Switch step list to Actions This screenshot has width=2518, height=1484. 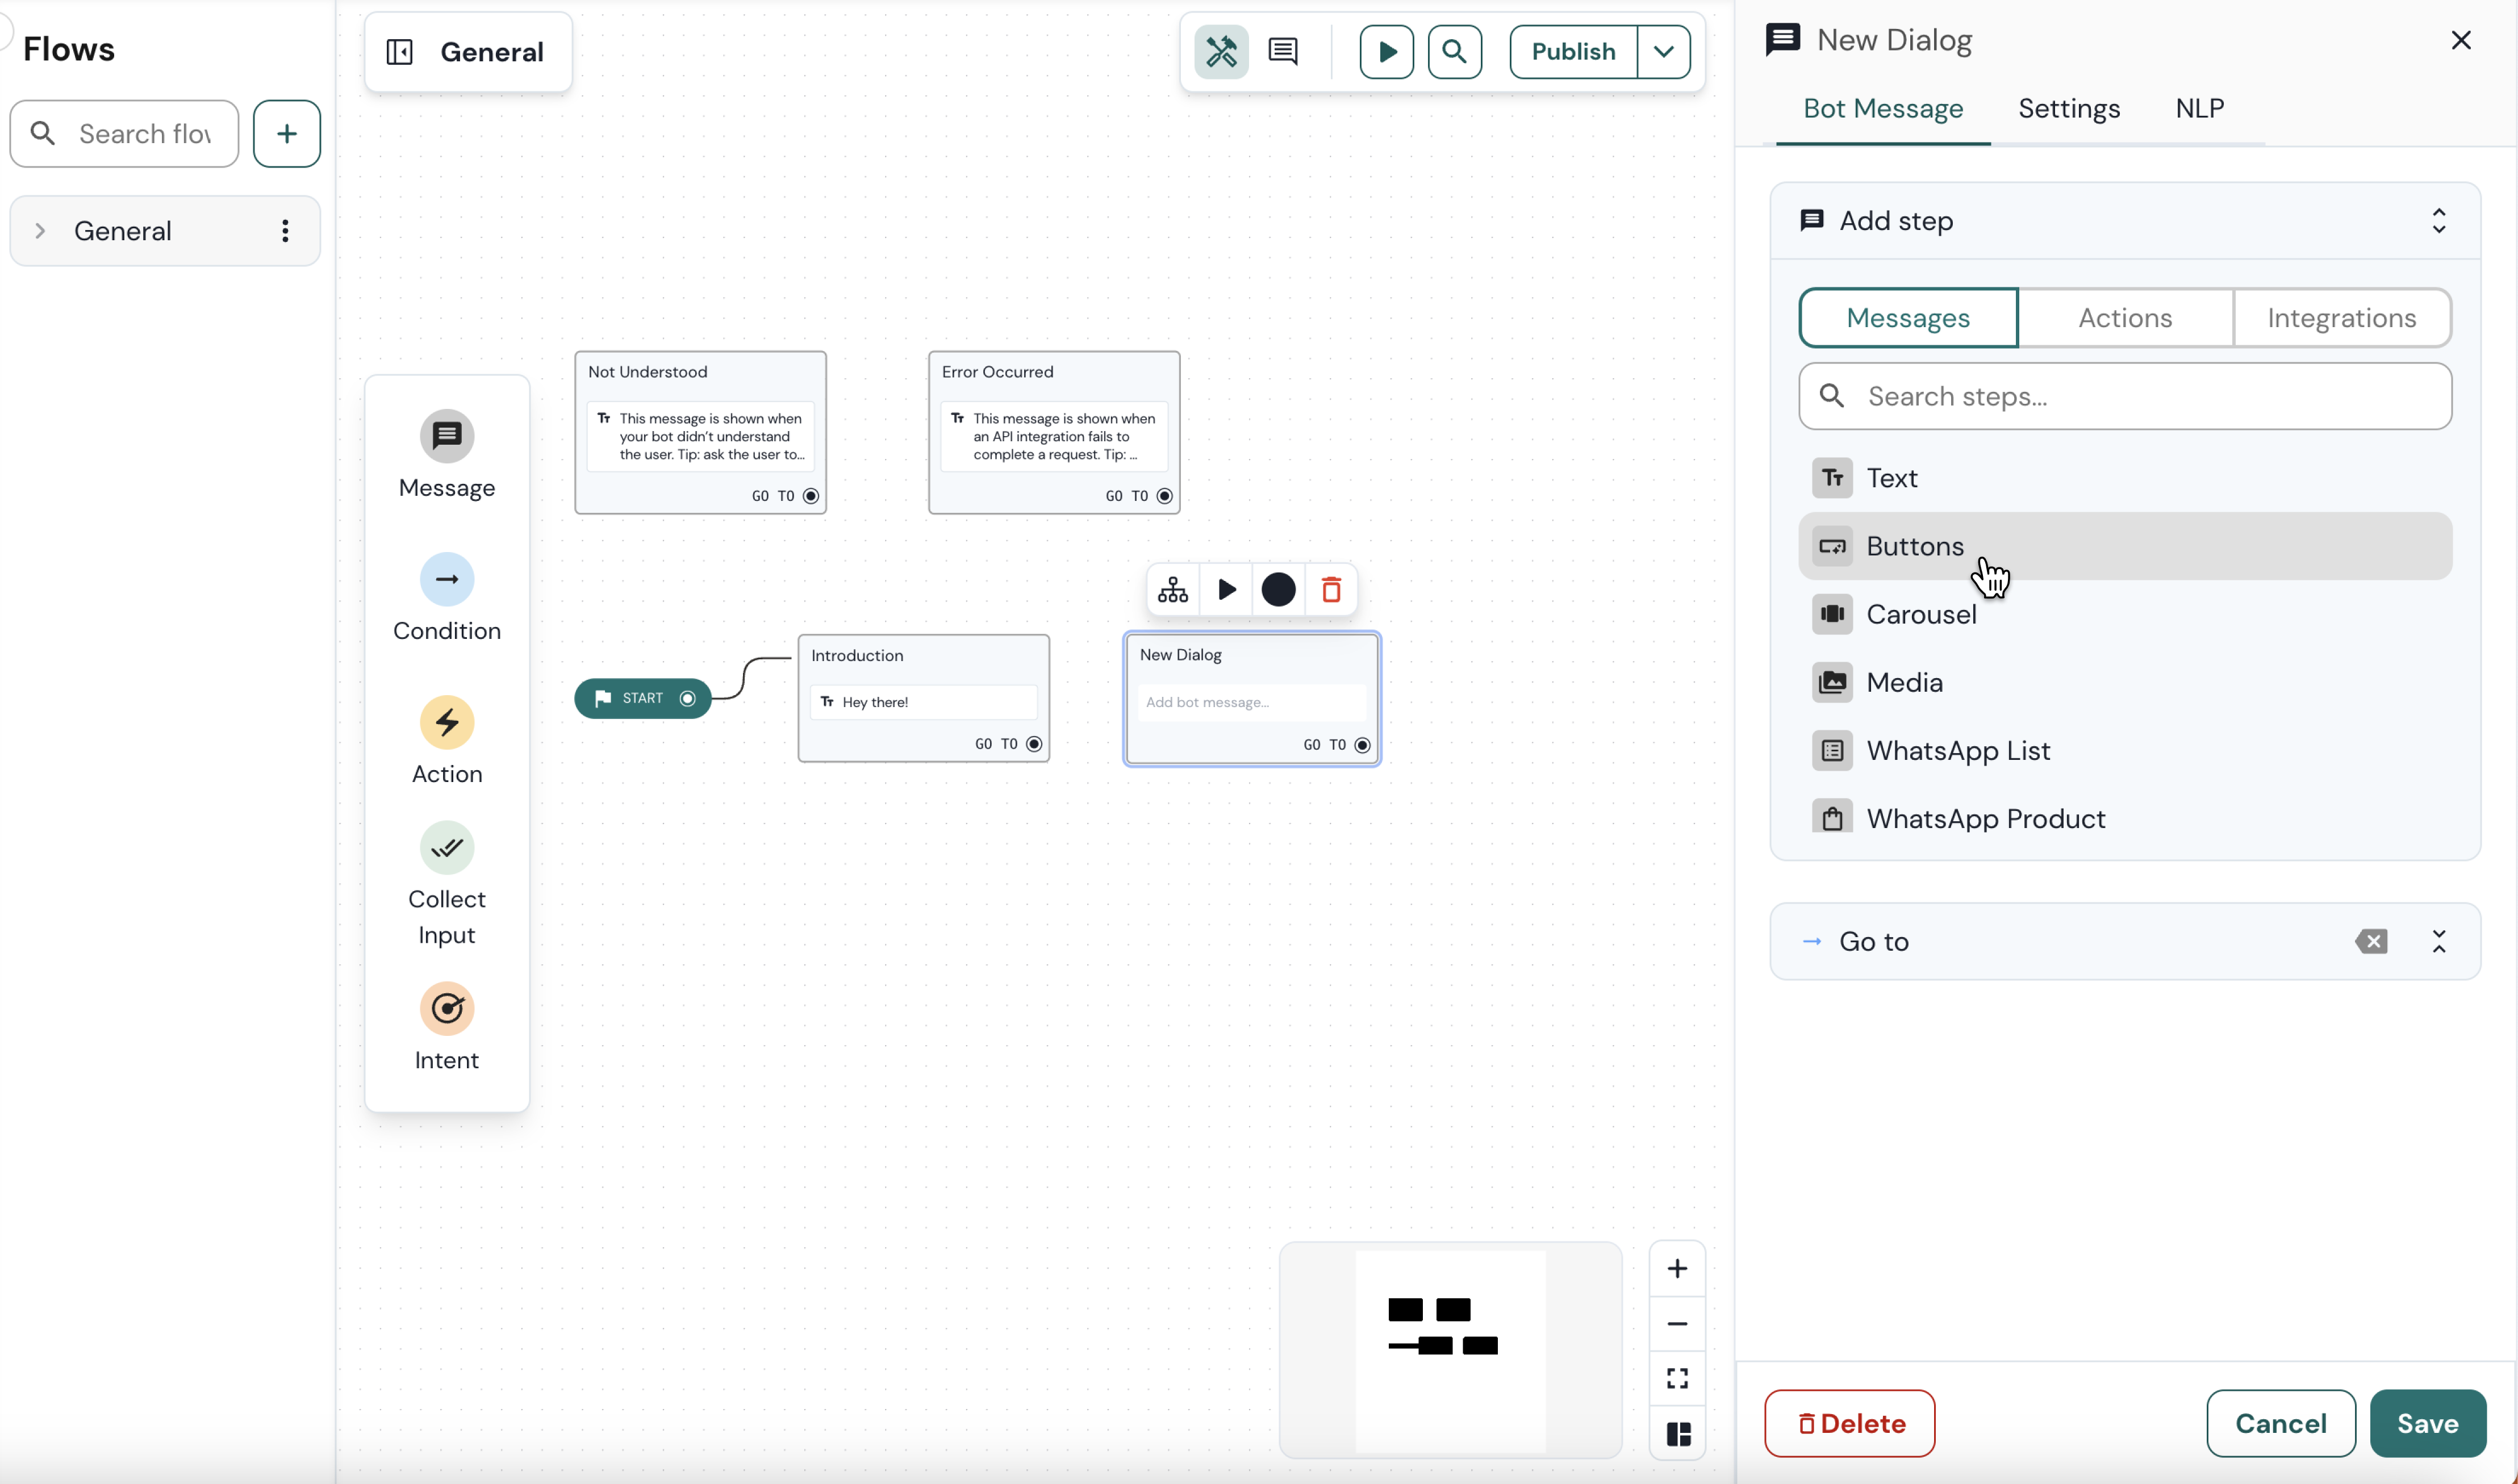coord(2125,317)
